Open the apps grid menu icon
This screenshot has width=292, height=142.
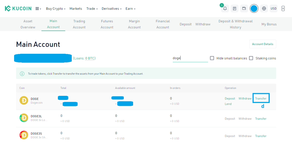coord(37,9)
